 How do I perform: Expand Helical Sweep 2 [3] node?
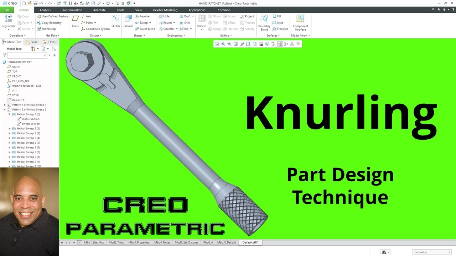pos(10,133)
